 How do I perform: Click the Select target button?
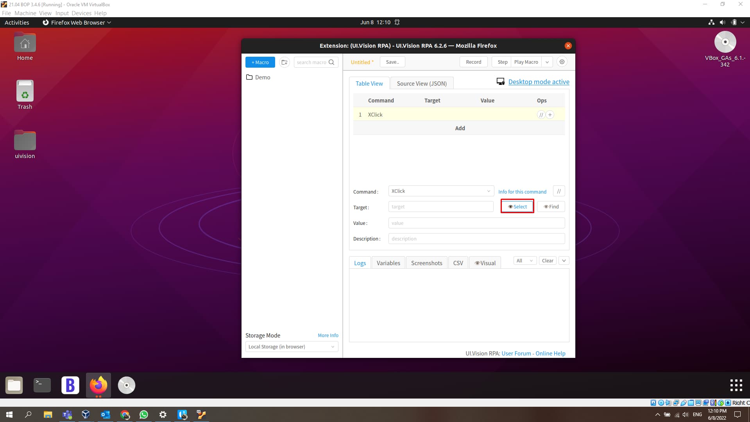pyautogui.click(x=517, y=207)
